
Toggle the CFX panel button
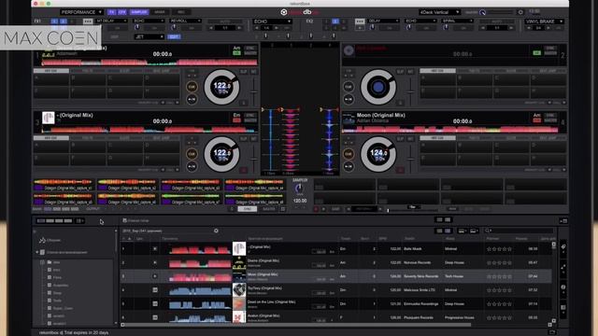pyautogui.click(x=122, y=12)
